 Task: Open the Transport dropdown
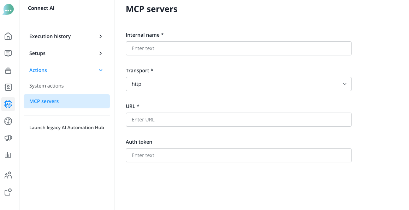pyautogui.click(x=238, y=84)
